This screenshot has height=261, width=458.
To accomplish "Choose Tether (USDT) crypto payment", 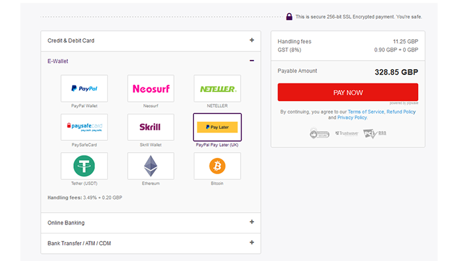I will [x=84, y=166].
